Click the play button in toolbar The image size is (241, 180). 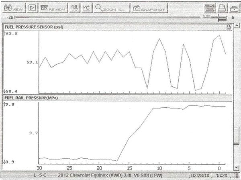pos(32,8)
